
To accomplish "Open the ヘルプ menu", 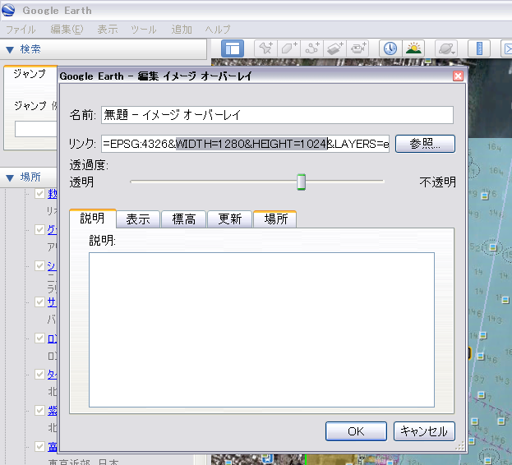I will pos(218,30).
